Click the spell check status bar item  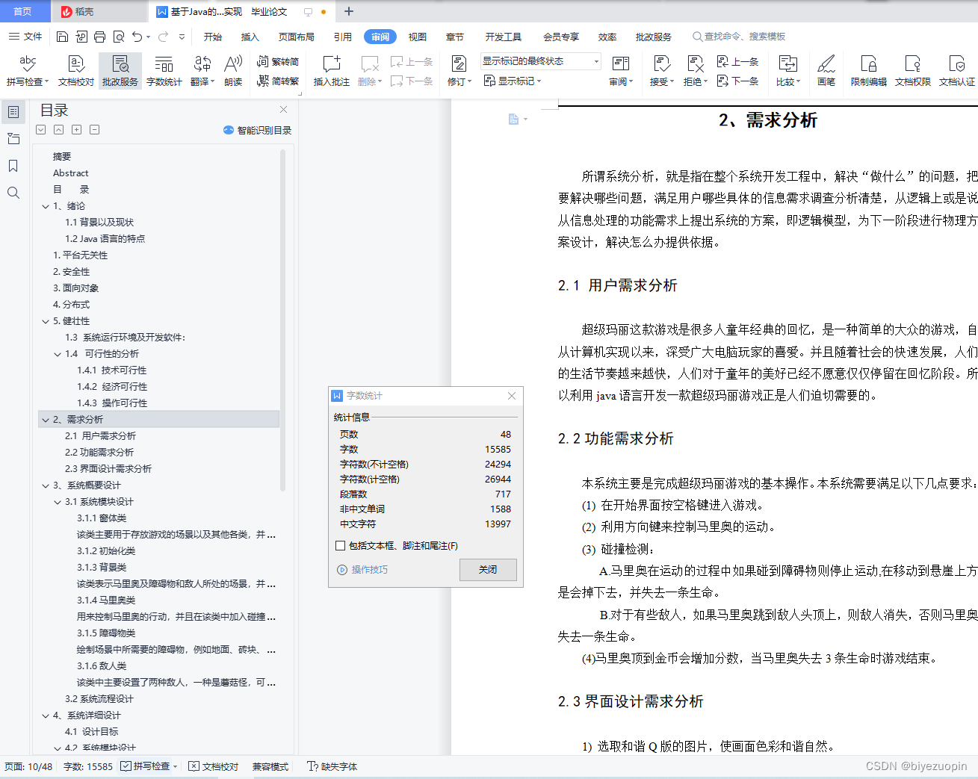(x=149, y=766)
